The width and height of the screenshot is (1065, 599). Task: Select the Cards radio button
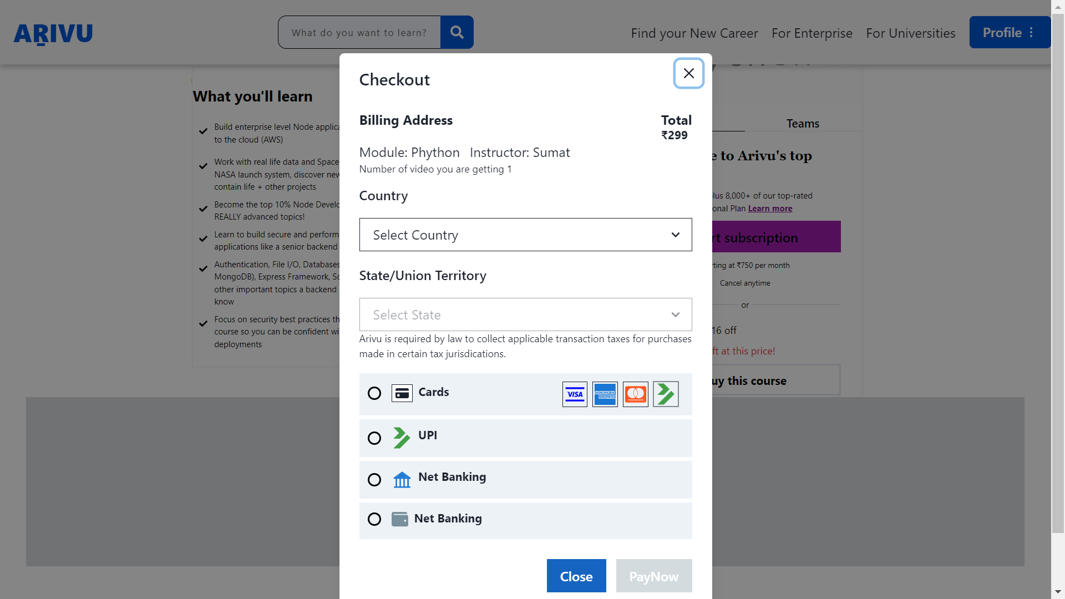coord(374,393)
